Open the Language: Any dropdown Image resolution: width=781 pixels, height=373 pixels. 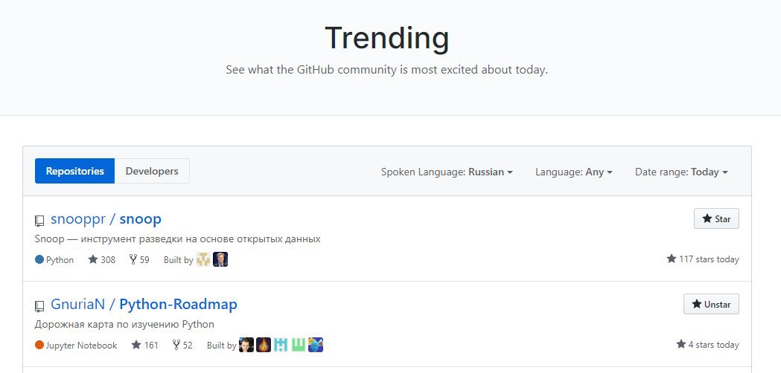pyautogui.click(x=574, y=172)
